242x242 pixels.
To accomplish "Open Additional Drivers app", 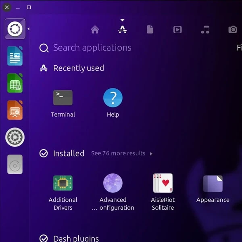I will pos(63,184).
